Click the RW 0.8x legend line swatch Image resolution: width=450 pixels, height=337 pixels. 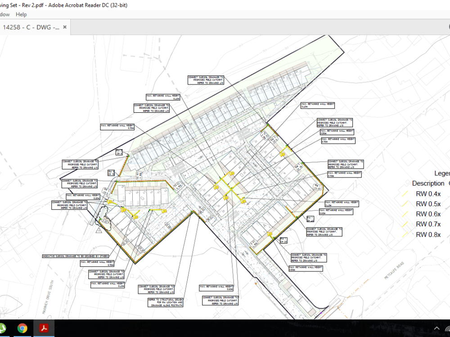pyautogui.click(x=405, y=235)
